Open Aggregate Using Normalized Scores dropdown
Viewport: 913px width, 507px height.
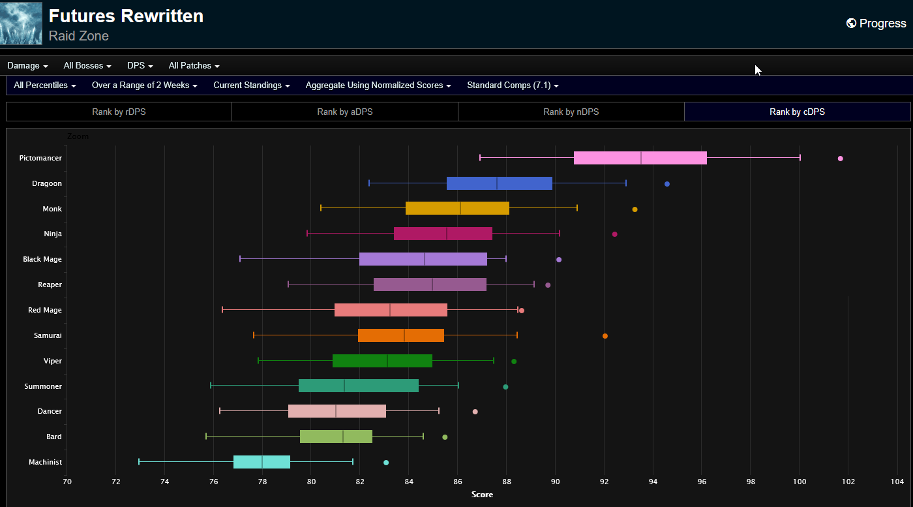click(x=378, y=85)
